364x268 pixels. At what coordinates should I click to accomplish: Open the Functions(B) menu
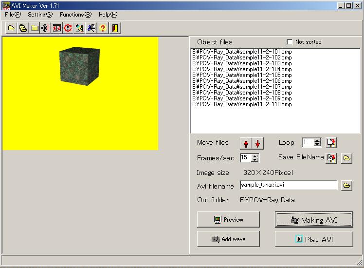(x=76, y=15)
